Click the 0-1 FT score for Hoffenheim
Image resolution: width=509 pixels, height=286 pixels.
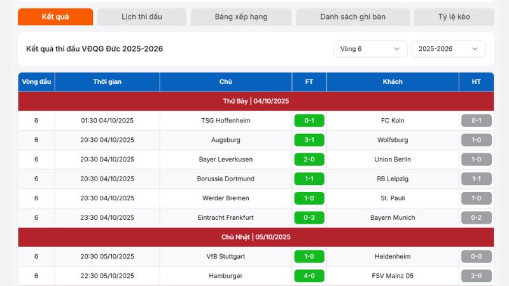(309, 121)
